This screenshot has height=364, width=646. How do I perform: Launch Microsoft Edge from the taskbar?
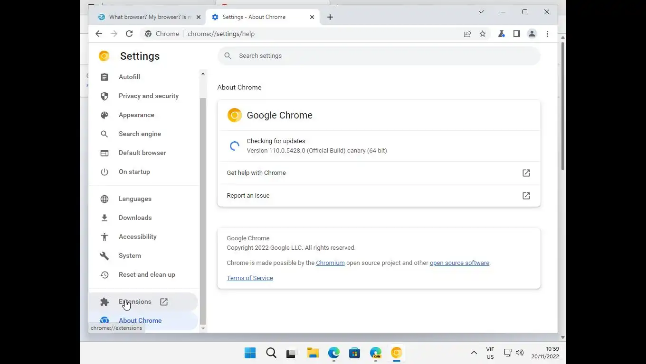pos(333,353)
